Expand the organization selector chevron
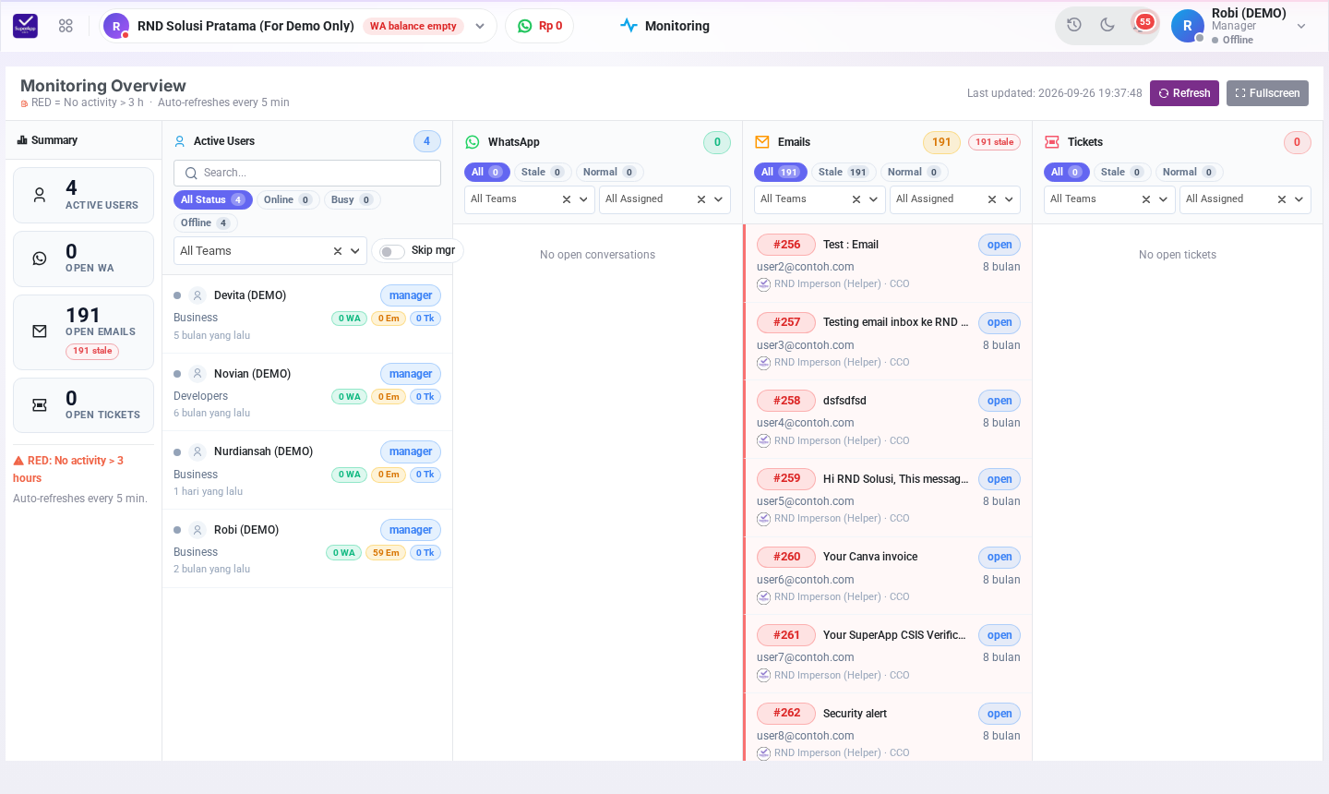Image resolution: width=1329 pixels, height=794 pixels. point(480,26)
